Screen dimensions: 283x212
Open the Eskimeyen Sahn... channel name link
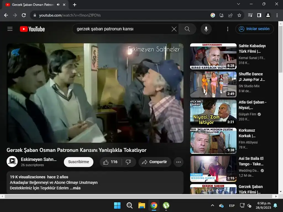39,159
